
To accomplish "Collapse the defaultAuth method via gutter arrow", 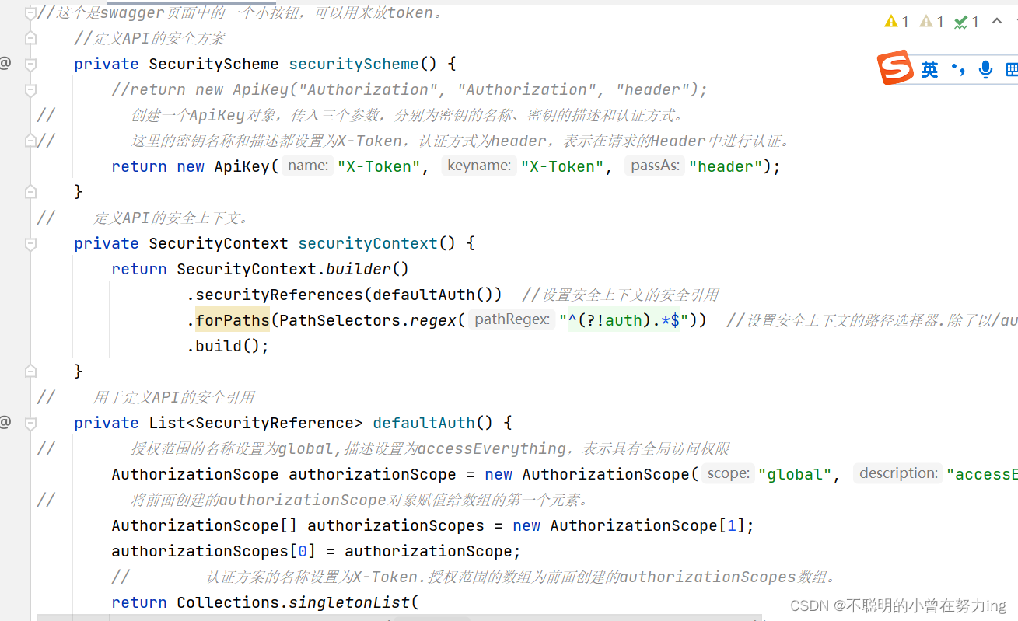I will point(30,422).
